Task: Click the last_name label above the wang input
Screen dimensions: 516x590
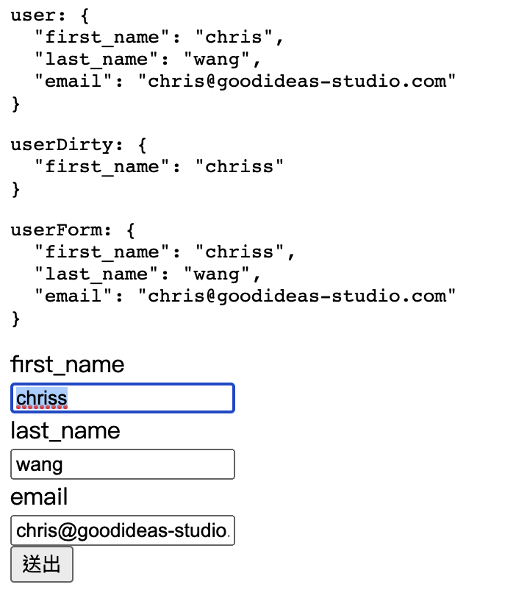Action: coord(65,431)
